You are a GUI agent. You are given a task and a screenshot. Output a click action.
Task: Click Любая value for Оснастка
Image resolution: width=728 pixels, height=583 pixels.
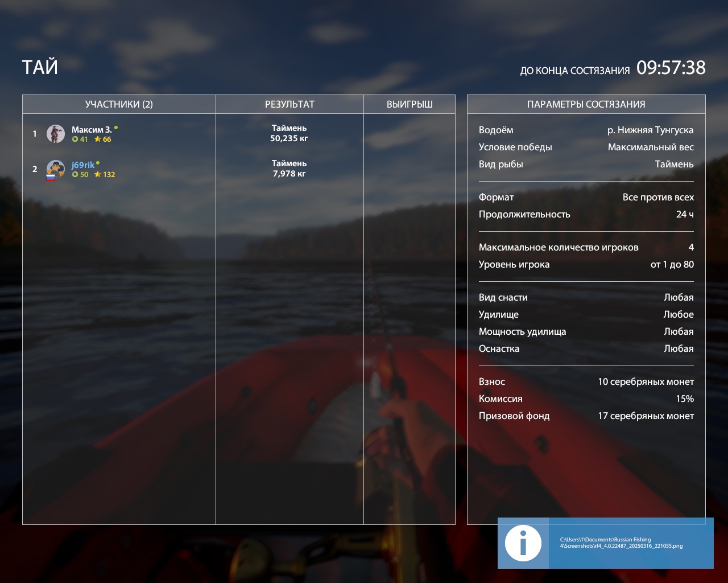click(679, 348)
